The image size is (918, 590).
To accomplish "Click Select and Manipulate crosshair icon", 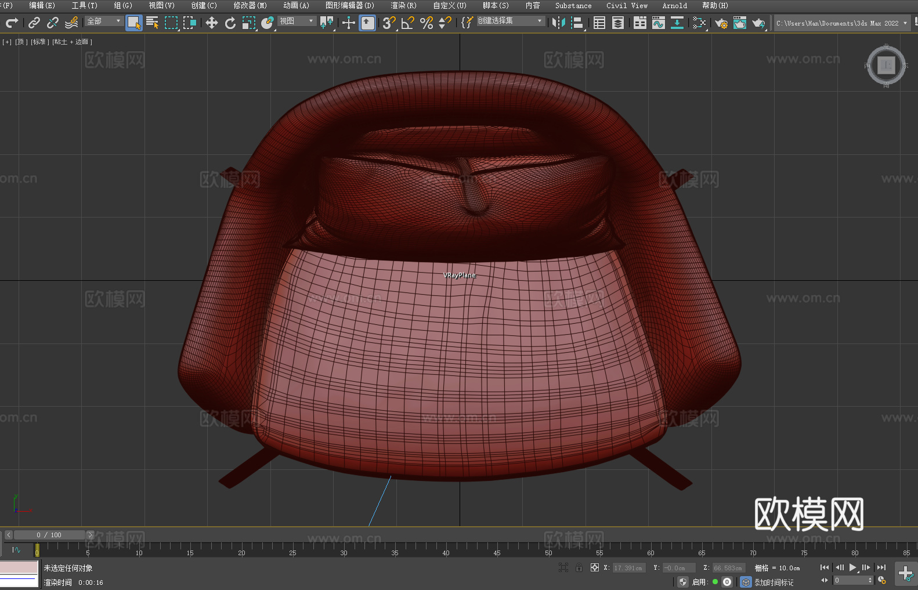I will coord(349,23).
